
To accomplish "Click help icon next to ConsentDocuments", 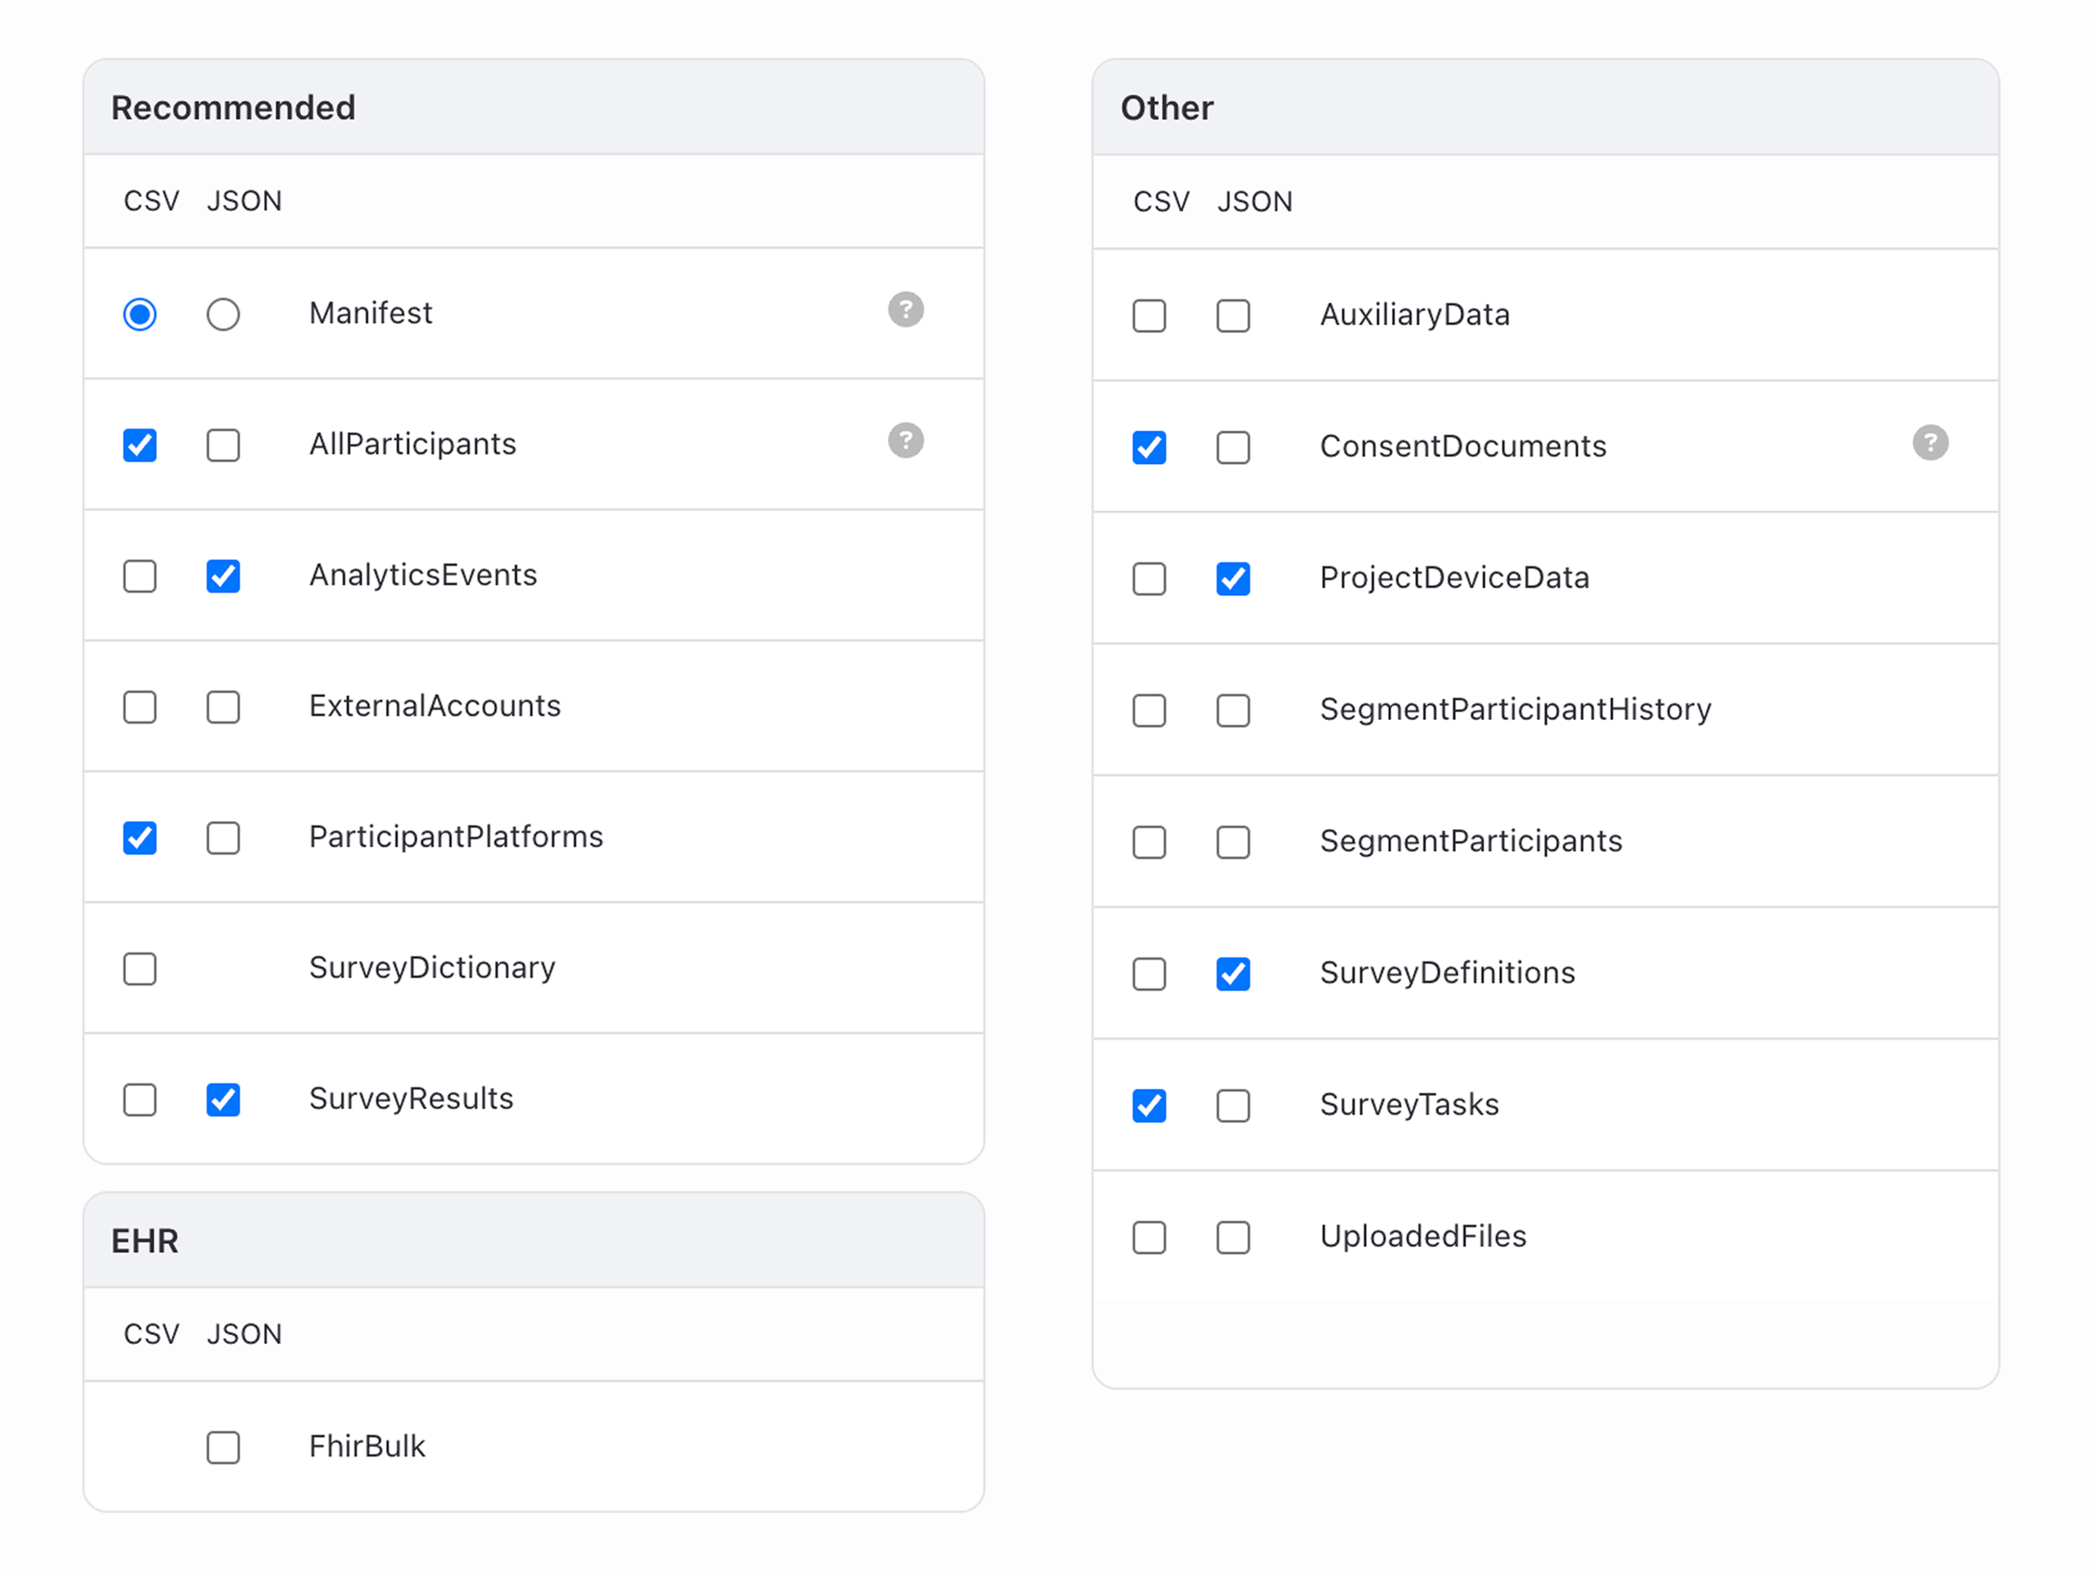I will click(x=1929, y=443).
